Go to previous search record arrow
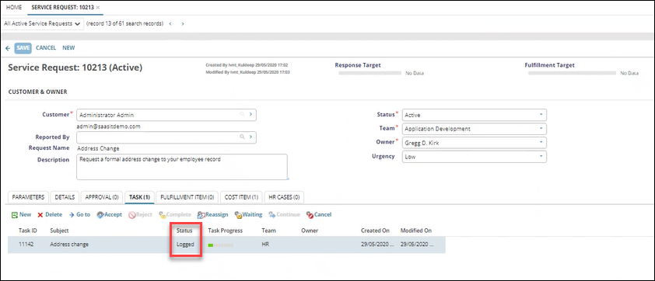 (x=170, y=24)
